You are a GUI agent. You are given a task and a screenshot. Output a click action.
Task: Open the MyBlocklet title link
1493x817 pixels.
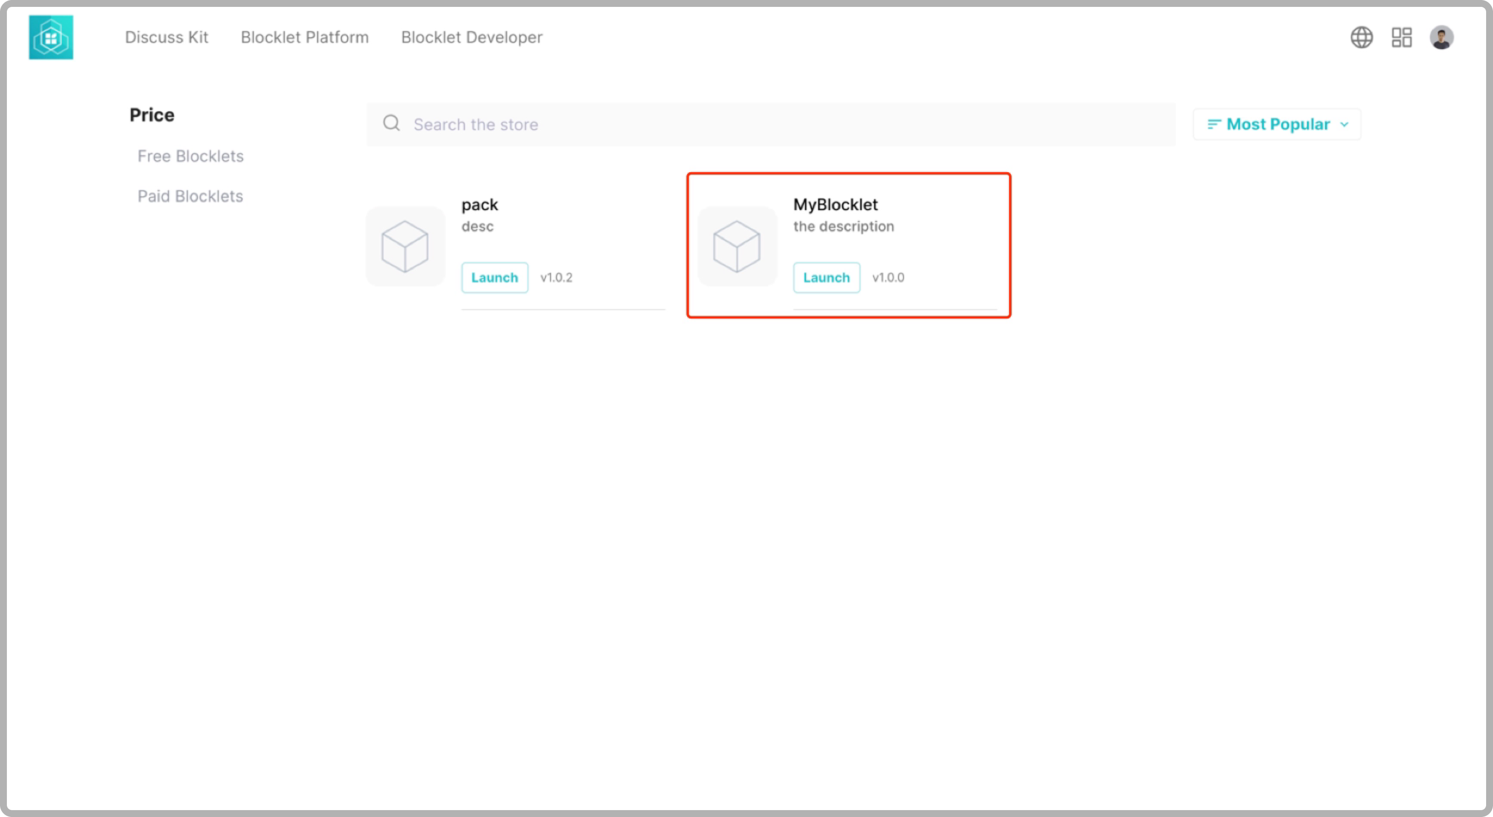pos(835,204)
